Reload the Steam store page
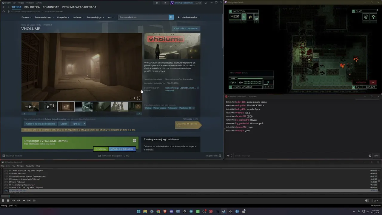This screenshot has height=215, width=382. point(4,11)
